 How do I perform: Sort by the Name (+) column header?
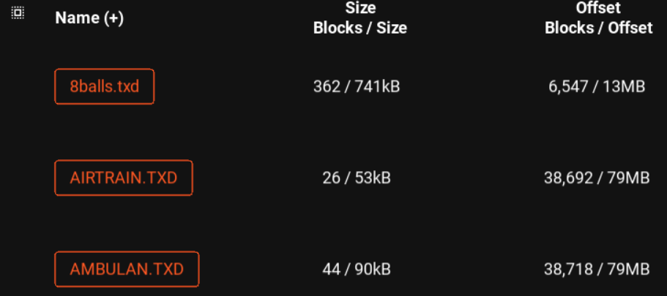[89, 18]
